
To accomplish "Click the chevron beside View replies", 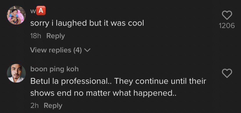I will point(87,50).
